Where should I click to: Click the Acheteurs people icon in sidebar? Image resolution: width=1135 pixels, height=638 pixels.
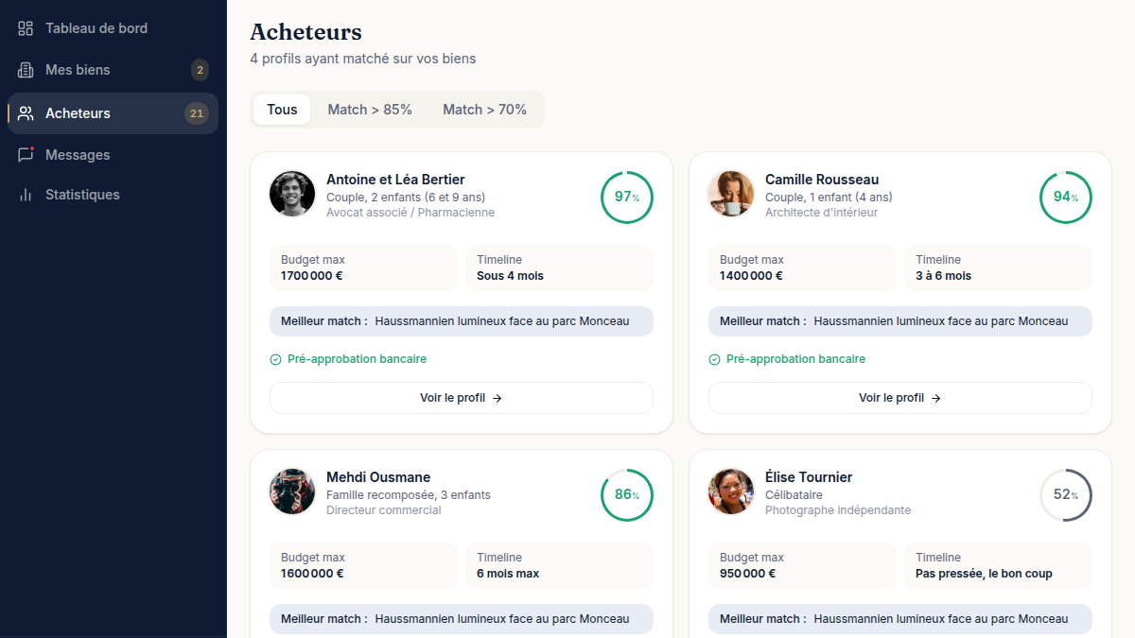pos(26,113)
